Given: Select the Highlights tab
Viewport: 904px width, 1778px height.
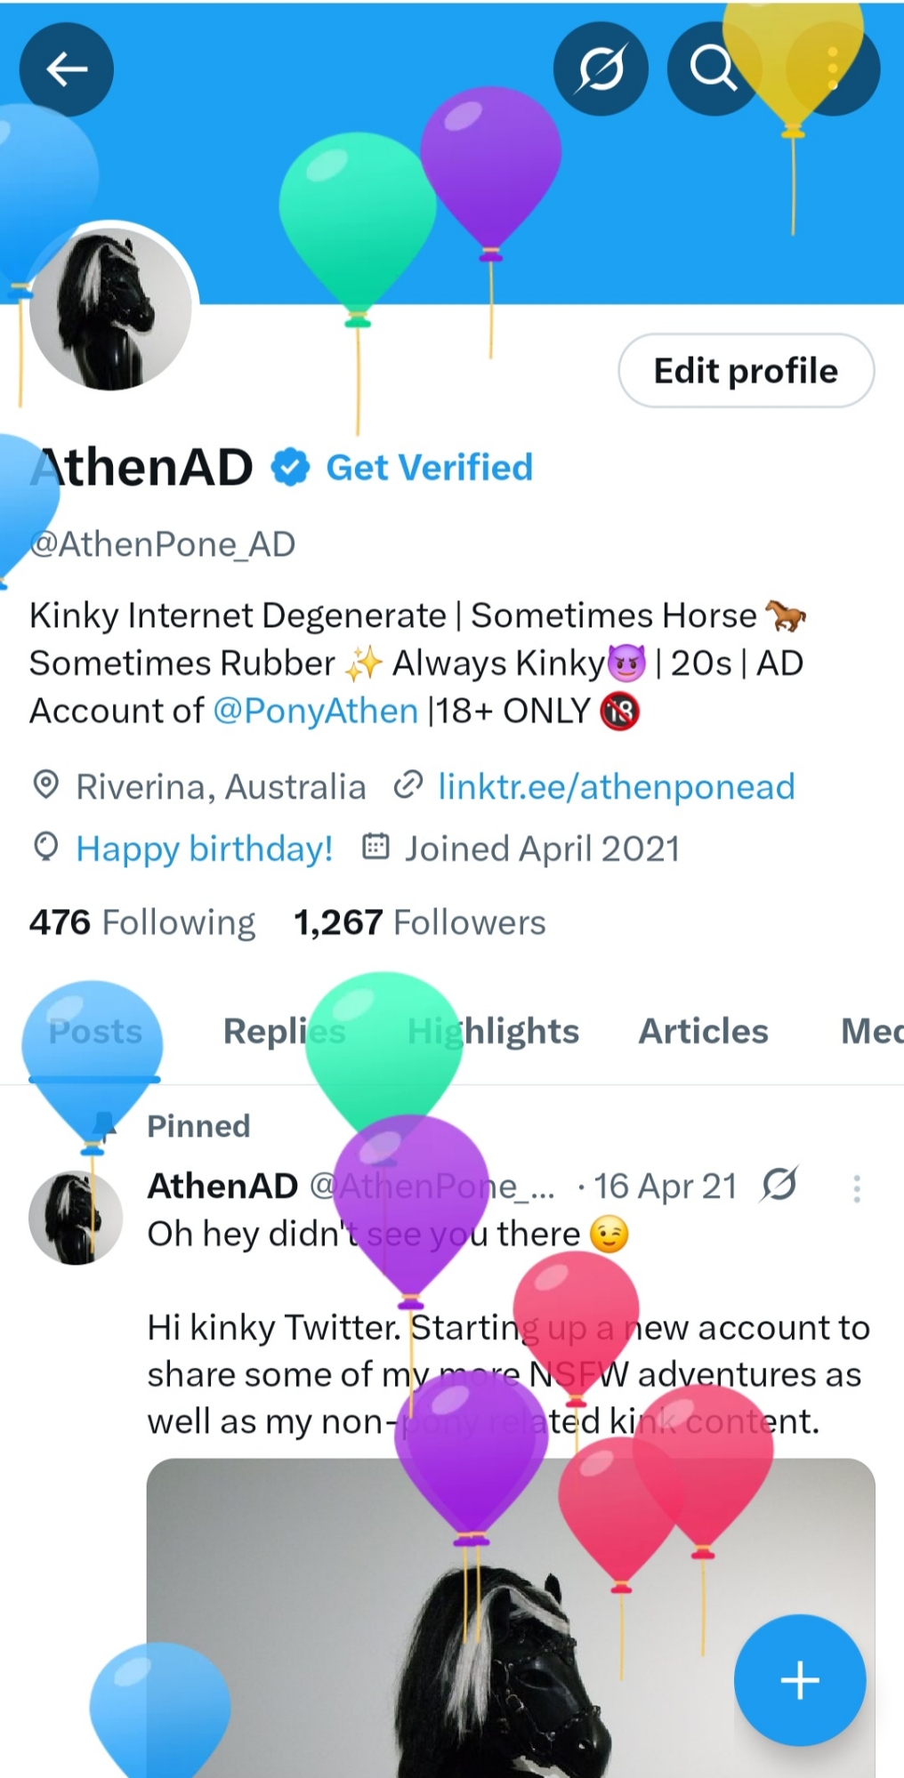Looking at the screenshot, I should point(493,1031).
